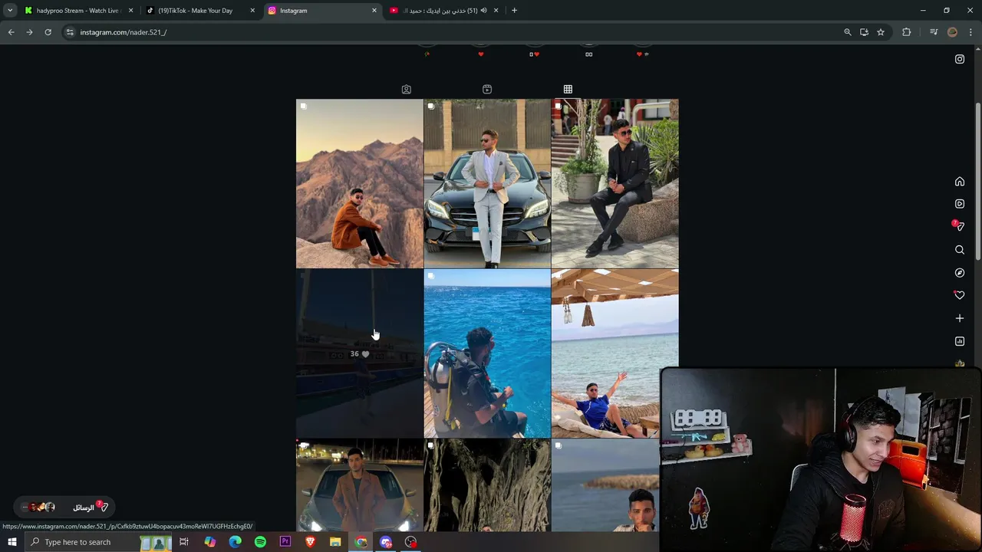Close the hadyproo Stream tab
The image size is (982, 552).
point(130,11)
